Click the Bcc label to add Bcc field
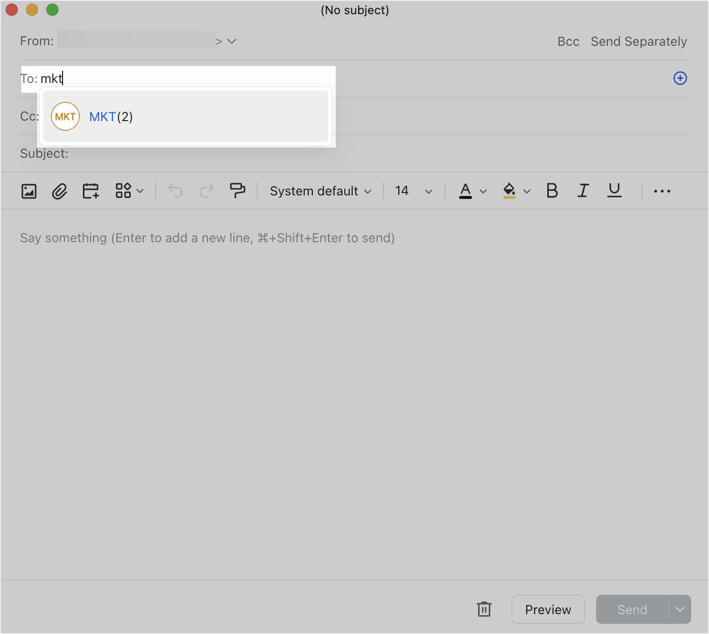 (568, 41)
